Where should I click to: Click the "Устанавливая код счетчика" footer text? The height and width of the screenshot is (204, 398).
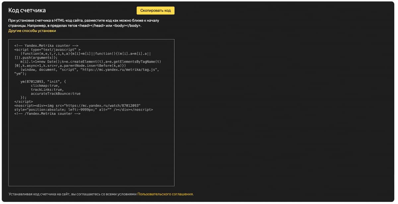tap(72, 194)
